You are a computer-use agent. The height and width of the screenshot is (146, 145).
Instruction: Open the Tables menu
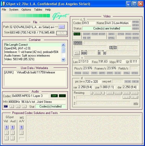click(x=38, y=10)
